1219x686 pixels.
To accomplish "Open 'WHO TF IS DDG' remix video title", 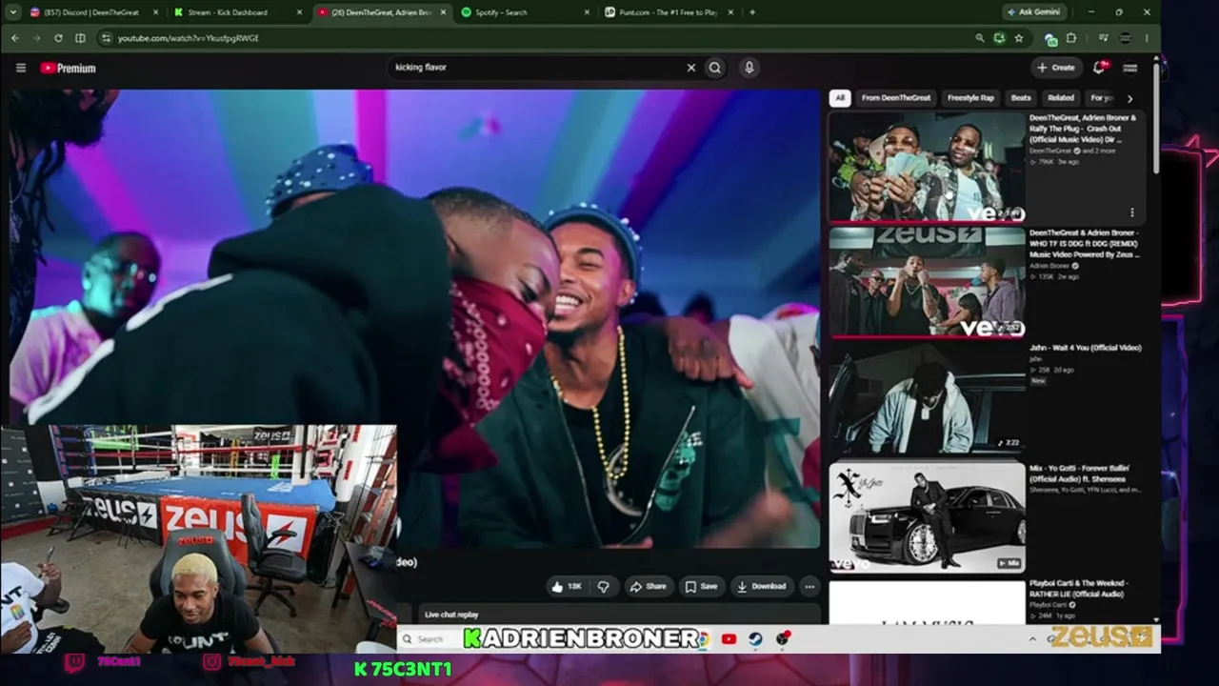I will (1084, 243).
